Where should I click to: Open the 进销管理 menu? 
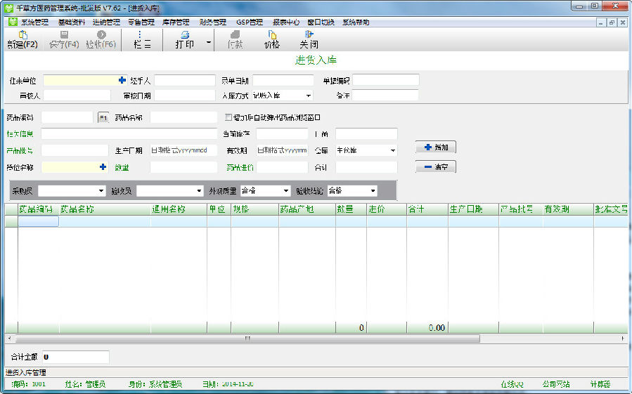coord(106,22)
